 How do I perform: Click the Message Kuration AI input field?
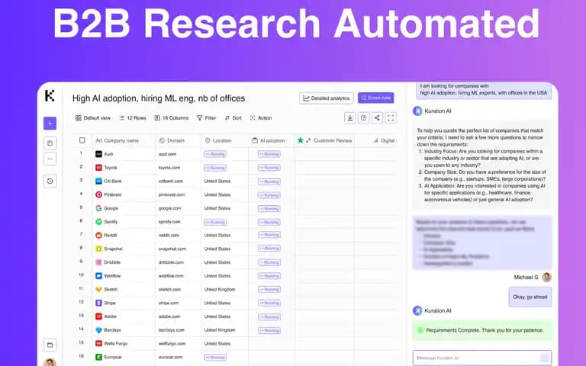(x=482, y=358)
